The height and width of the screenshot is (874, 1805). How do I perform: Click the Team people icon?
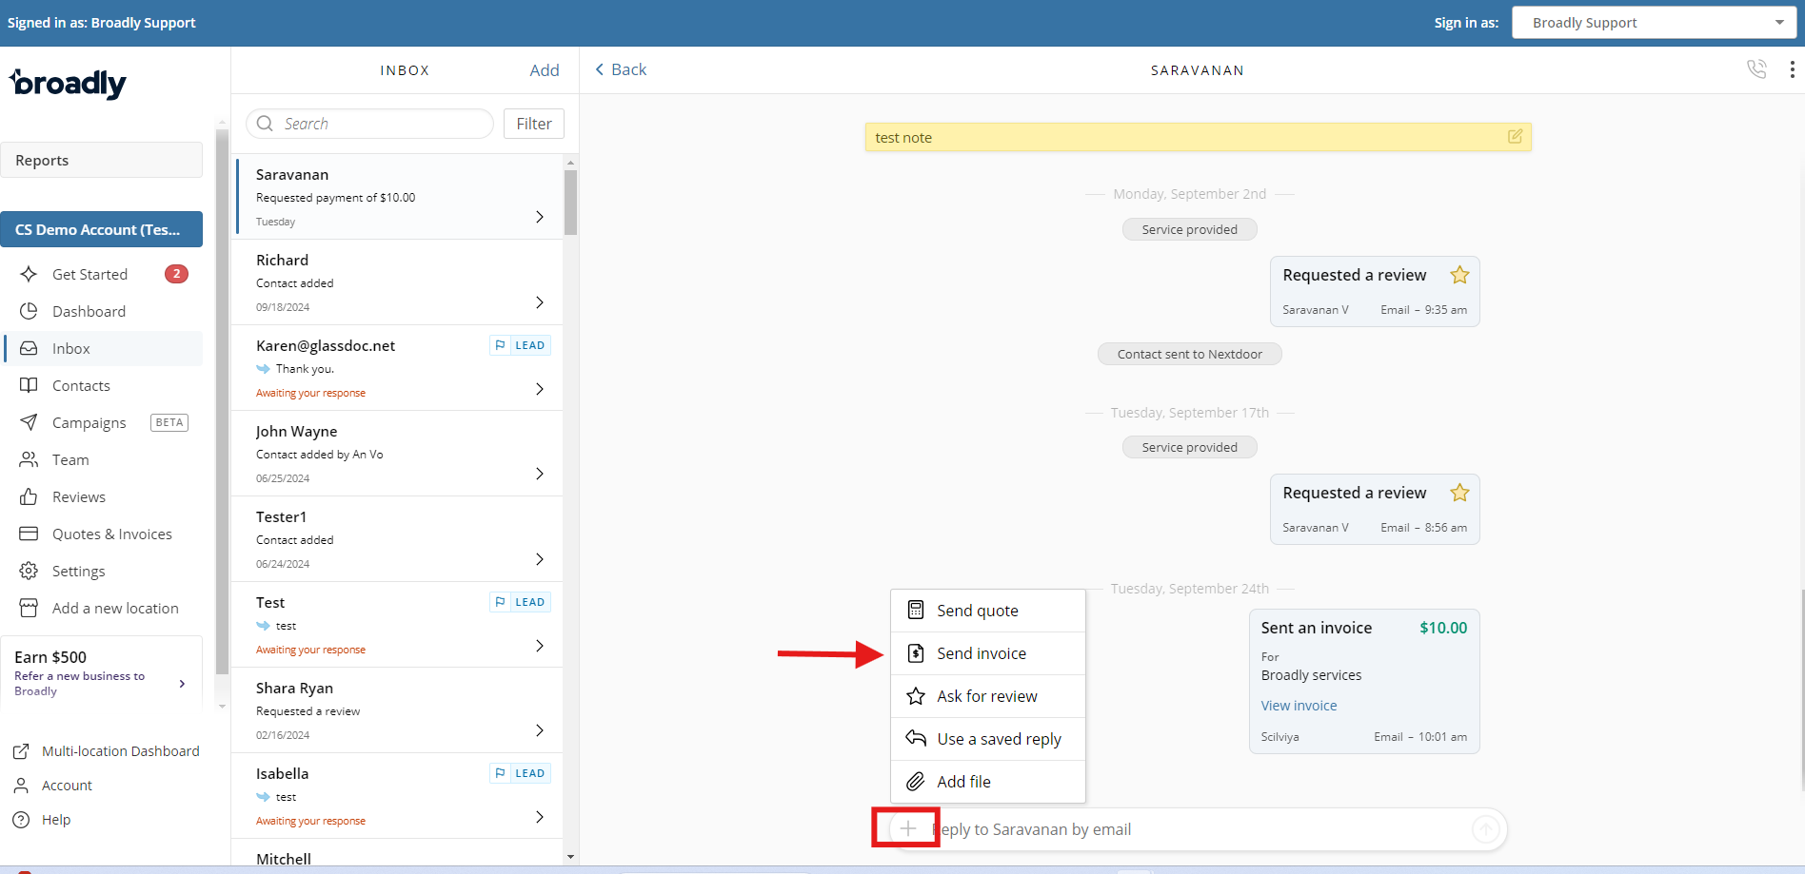pos(29,459)
